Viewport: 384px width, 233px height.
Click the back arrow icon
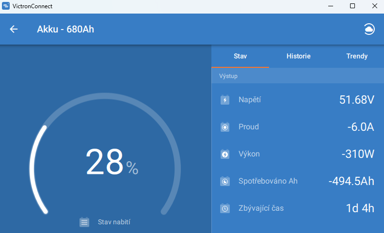point(14,29)
